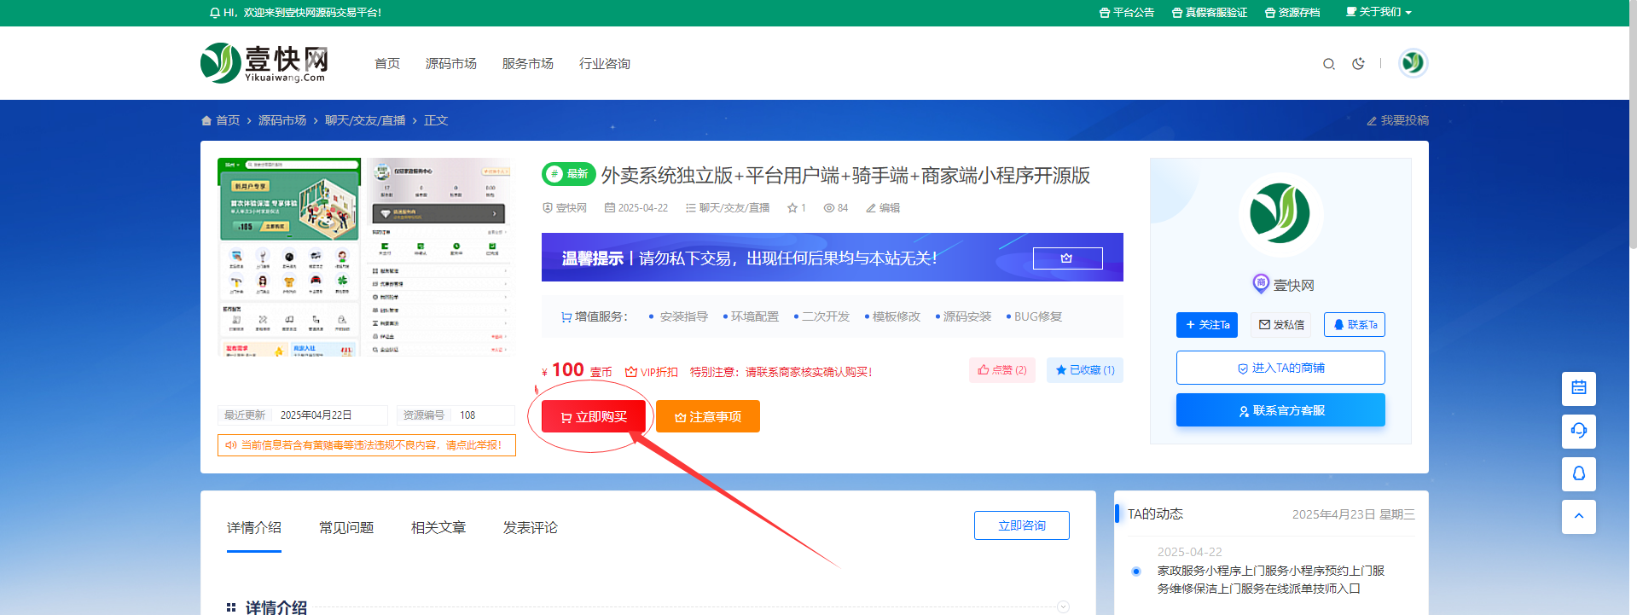Click the floating calendar check-in icon

tap(1579, 388)
